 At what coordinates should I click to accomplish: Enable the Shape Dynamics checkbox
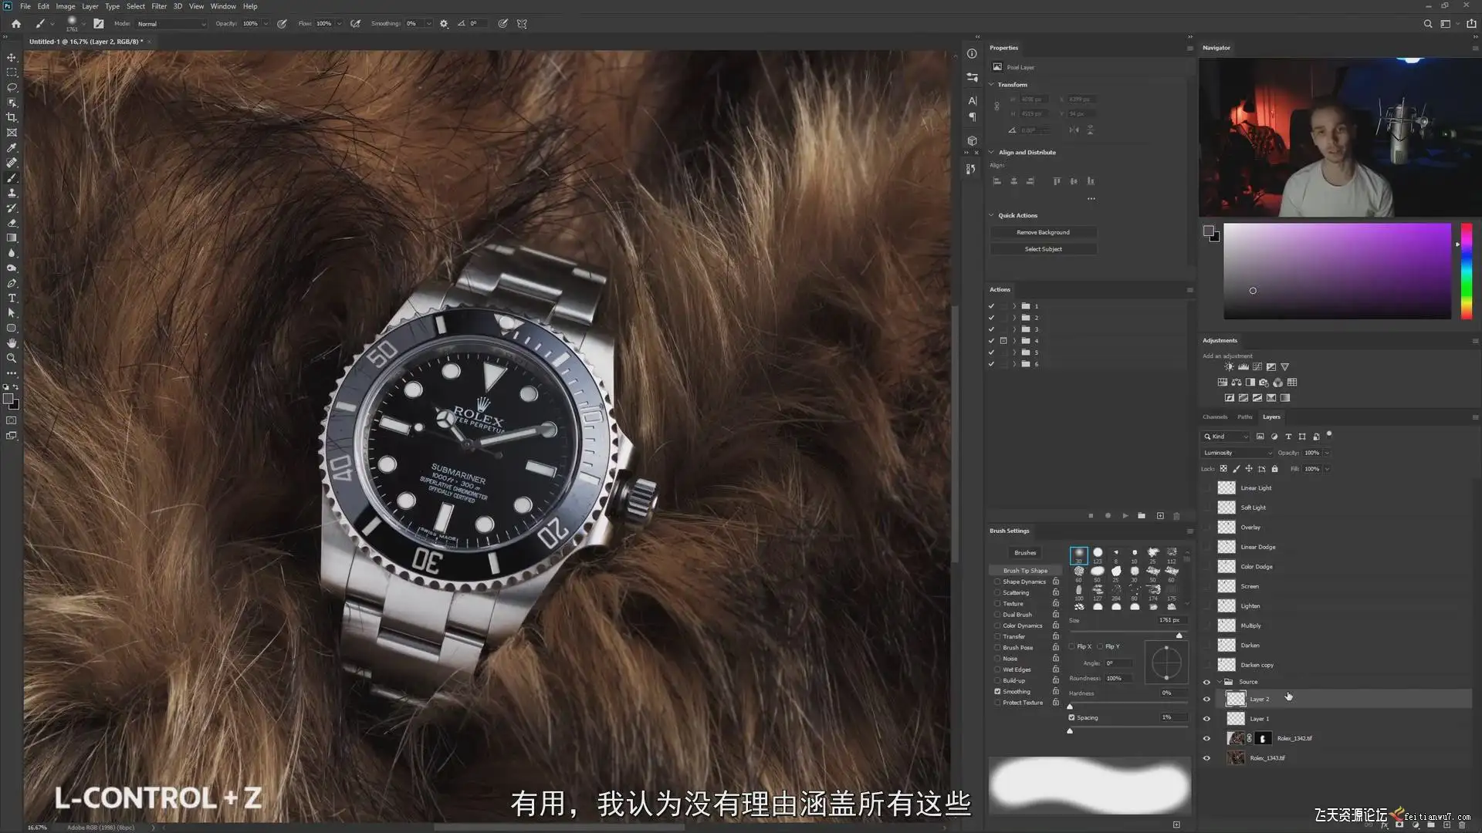point(997,582)
